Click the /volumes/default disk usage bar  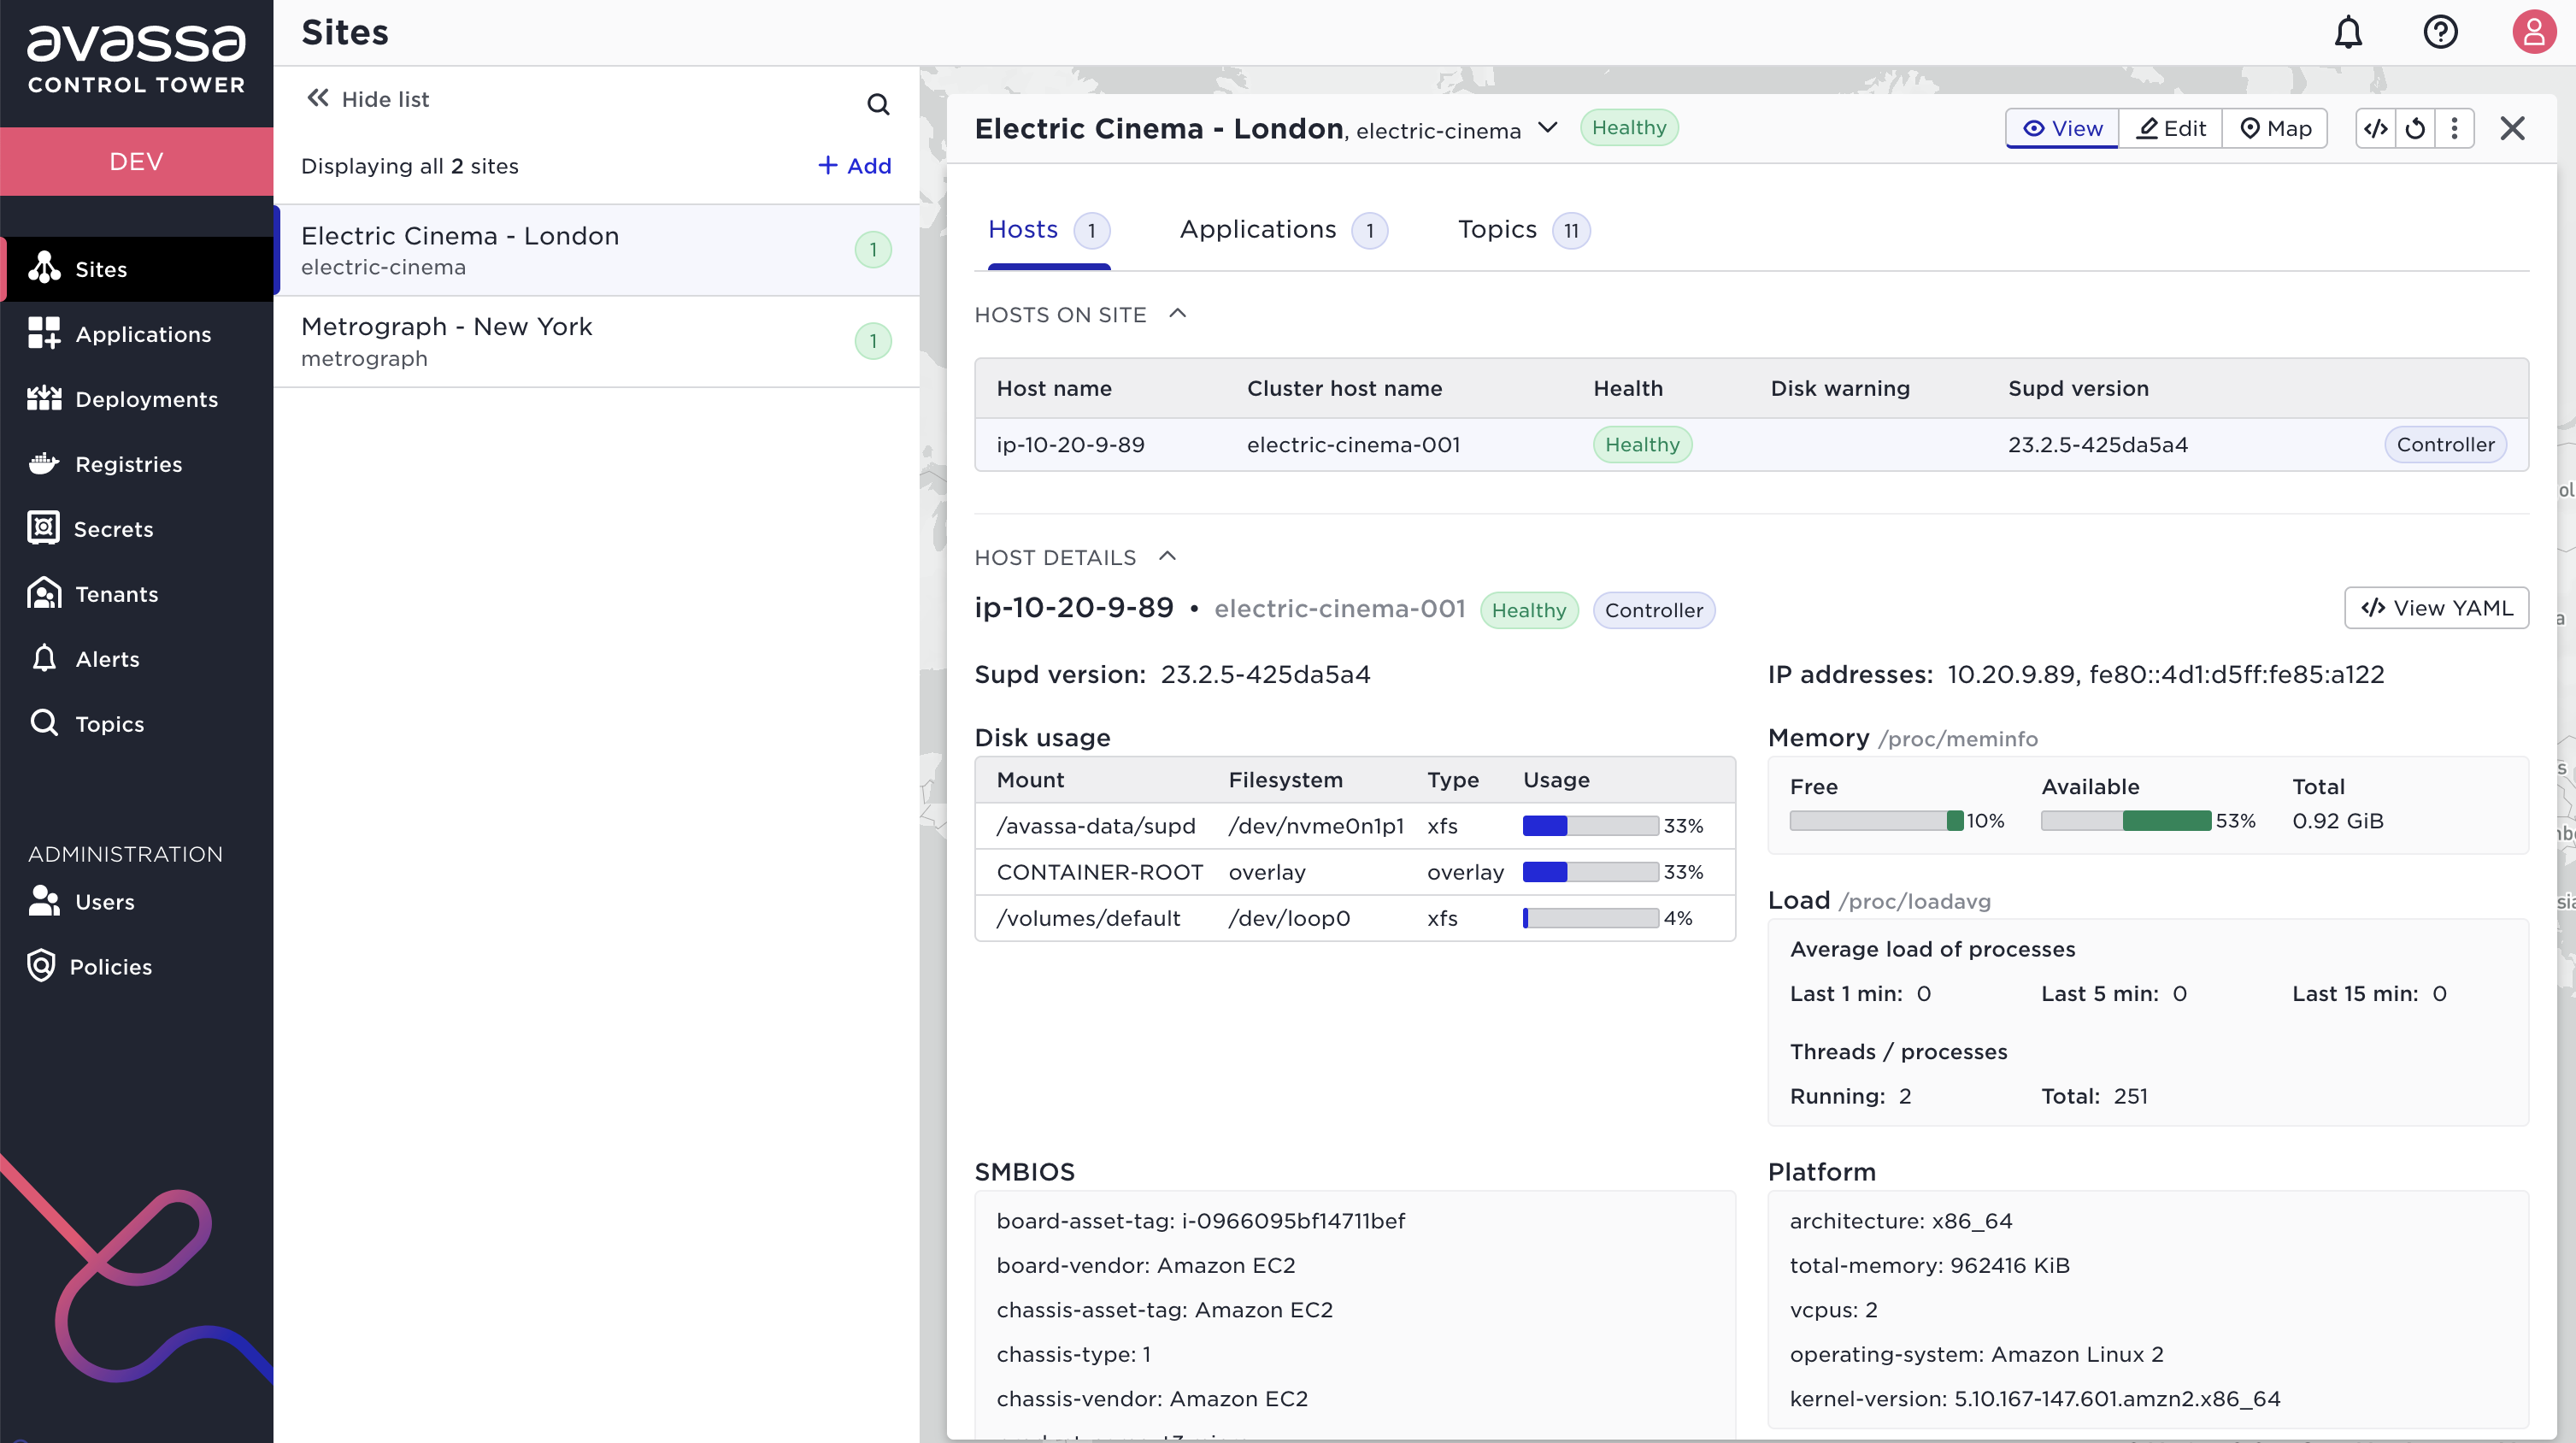pyautogui.click(x=1590, y=917)
